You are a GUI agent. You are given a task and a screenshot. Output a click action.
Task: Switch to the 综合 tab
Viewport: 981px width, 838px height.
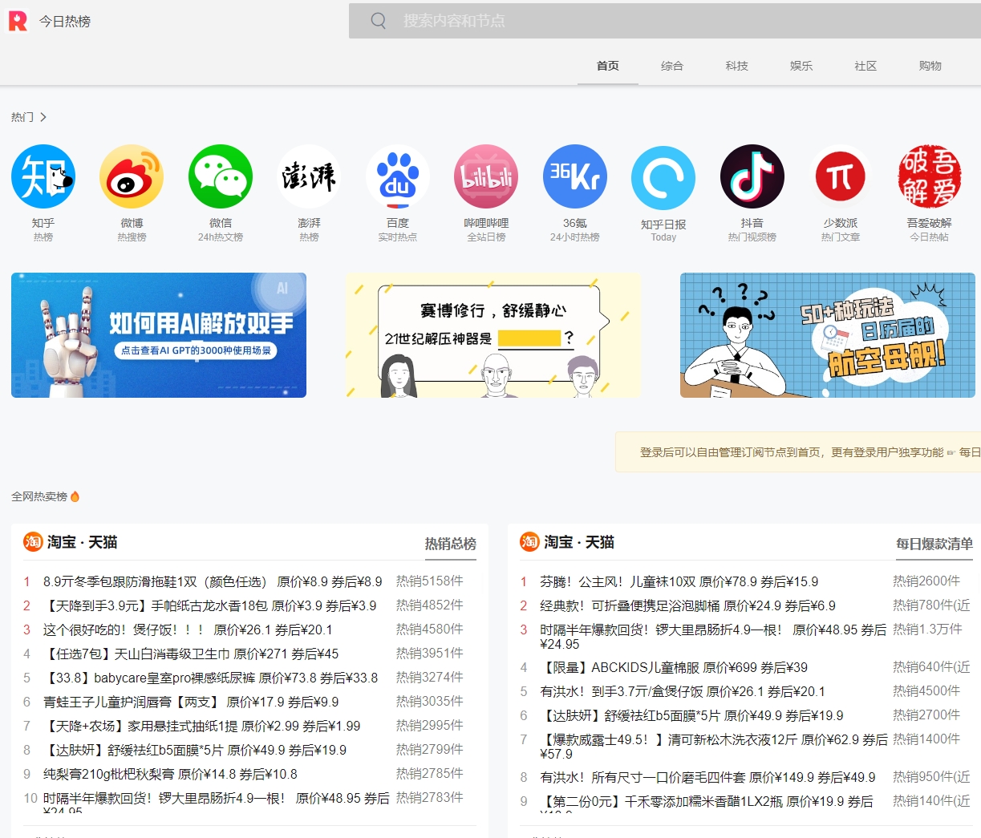672,66
